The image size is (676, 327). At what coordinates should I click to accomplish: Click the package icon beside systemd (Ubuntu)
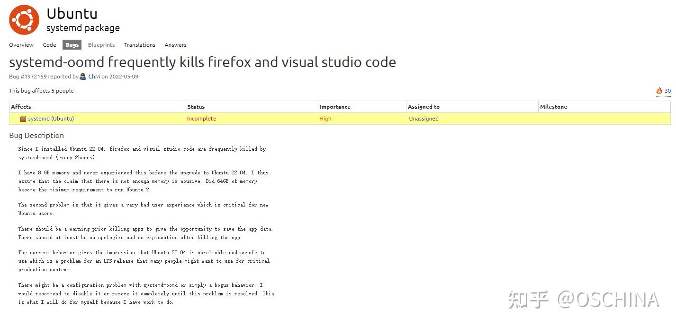pos(23,119)
